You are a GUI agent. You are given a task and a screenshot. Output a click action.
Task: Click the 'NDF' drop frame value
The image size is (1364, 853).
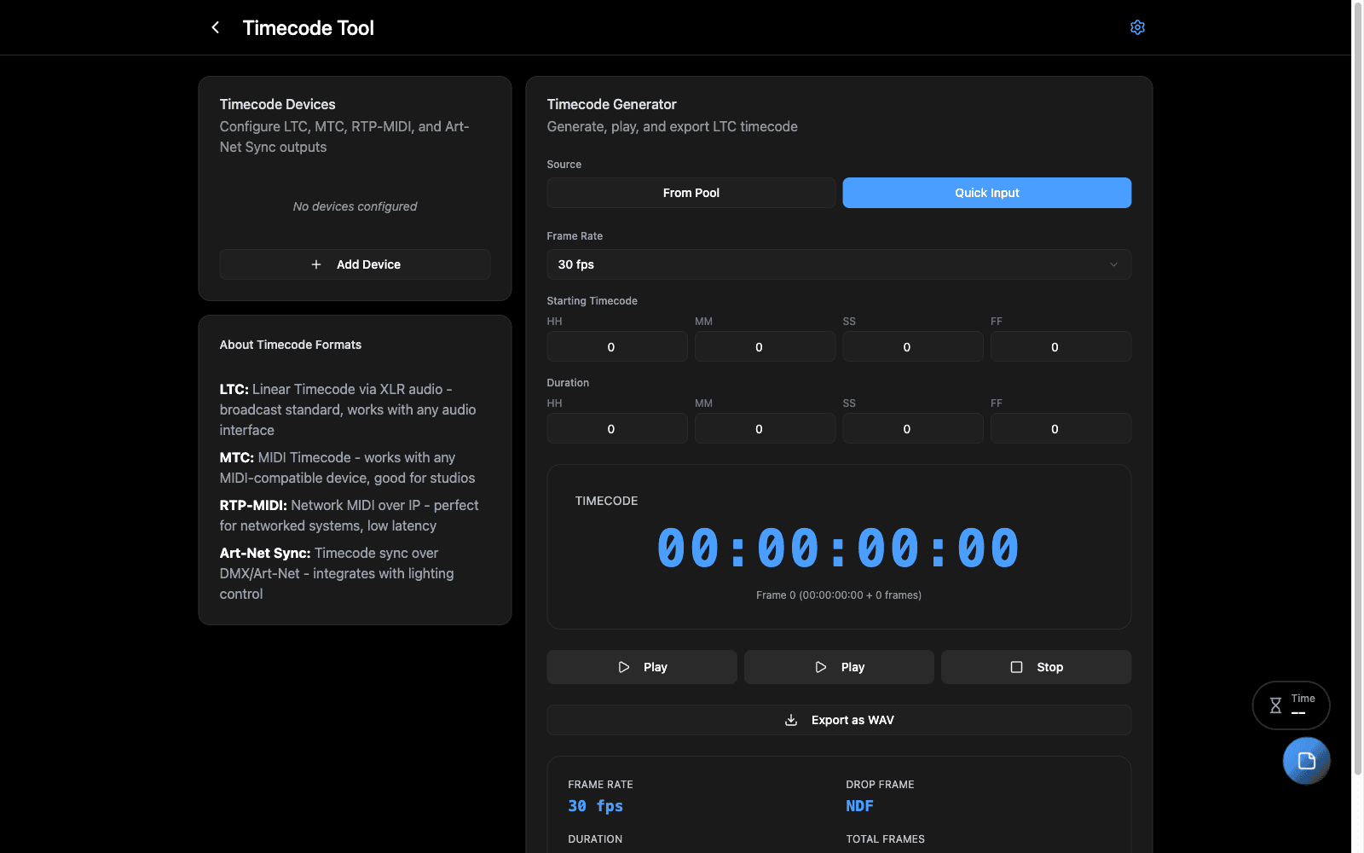(859, 806)
